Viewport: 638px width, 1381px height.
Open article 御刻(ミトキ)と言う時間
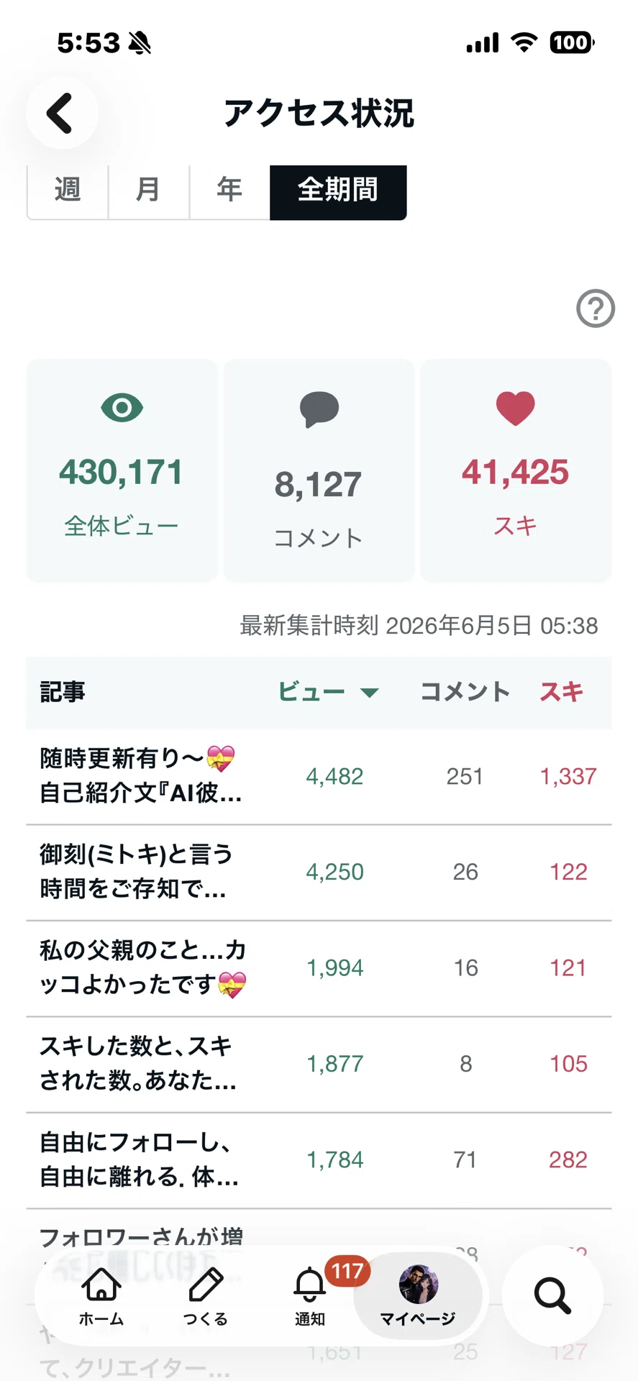point(319,872)
